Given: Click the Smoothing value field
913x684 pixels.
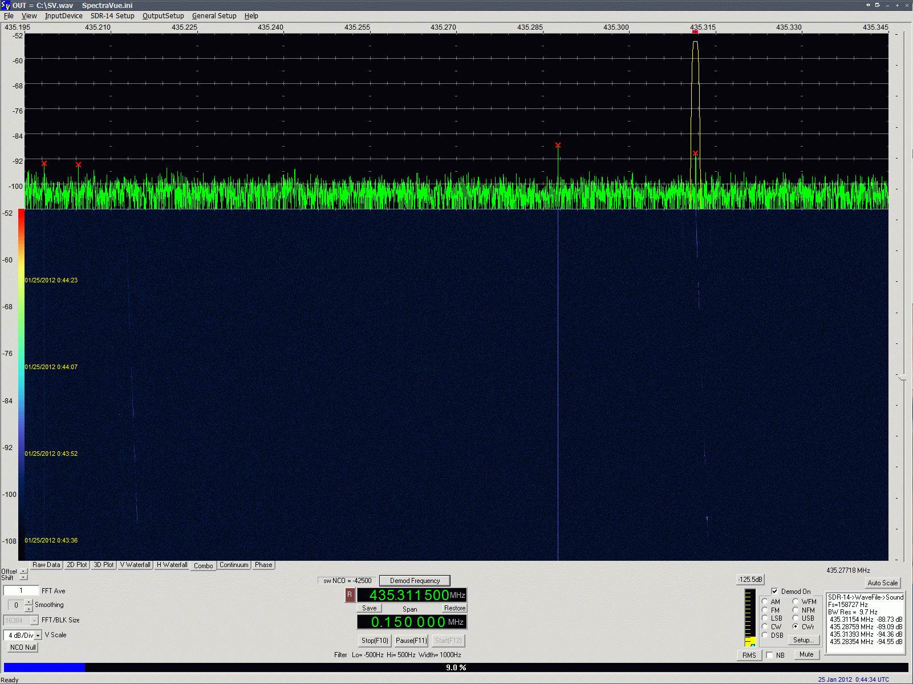Looking at the screenshot, I should [x=17, y=605].
